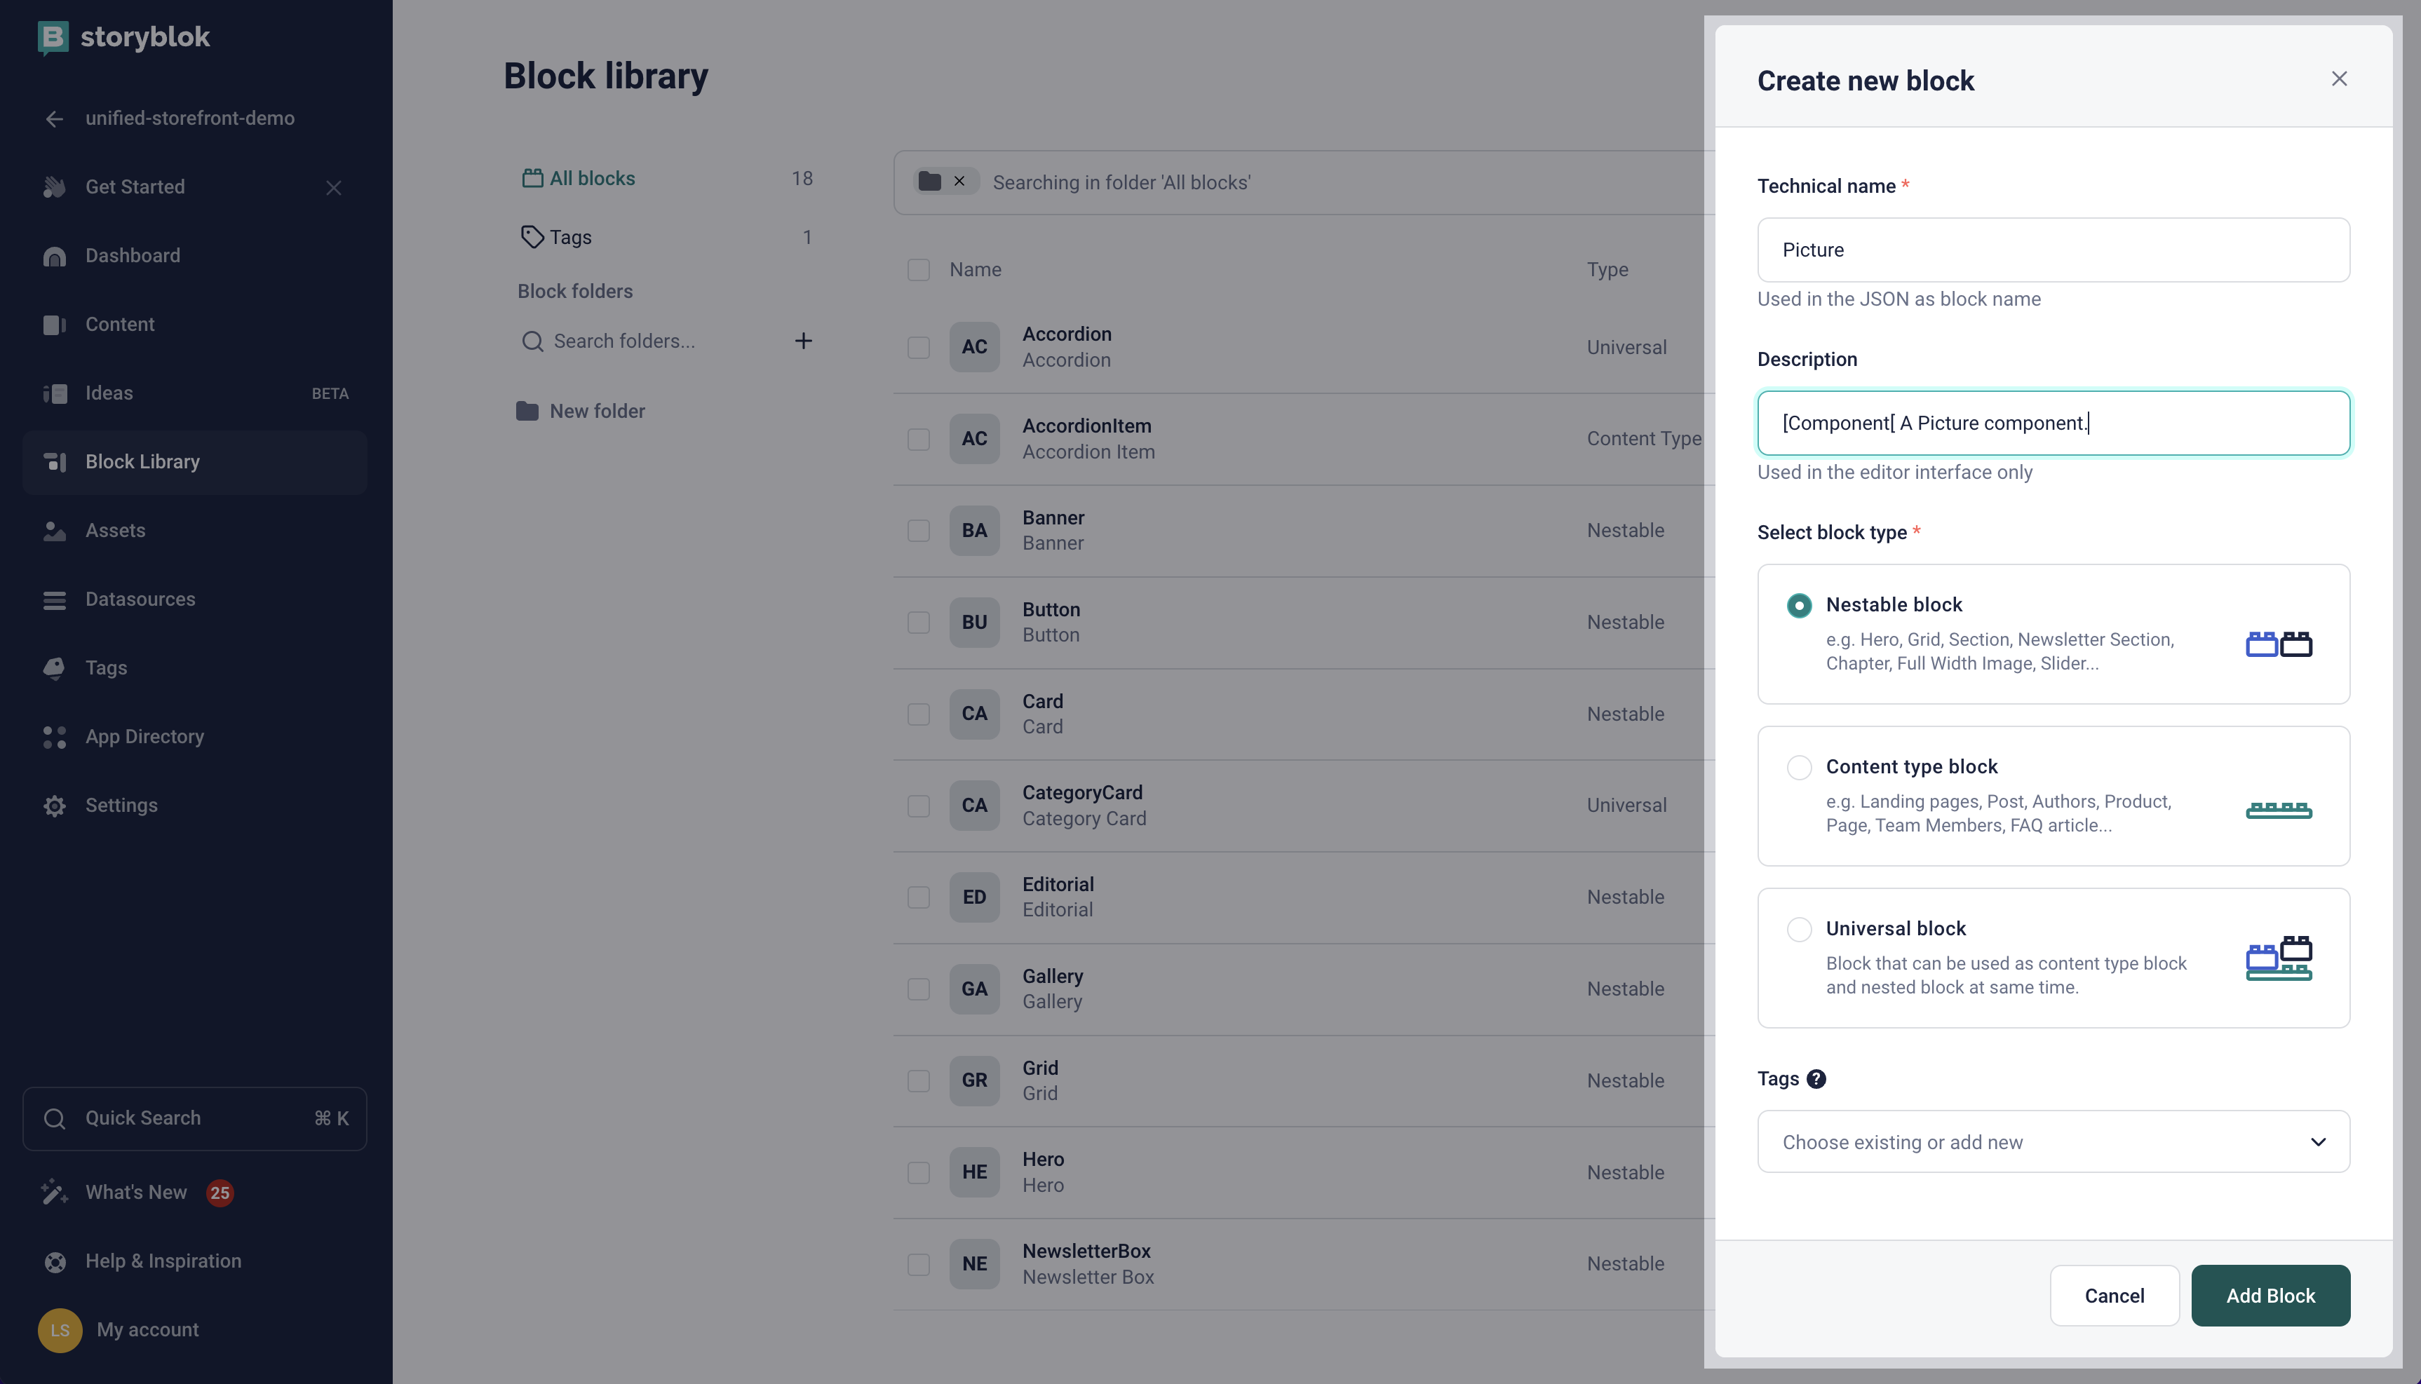
Task: Open the Ideas icon in sidebar
Action: (54, 393)
